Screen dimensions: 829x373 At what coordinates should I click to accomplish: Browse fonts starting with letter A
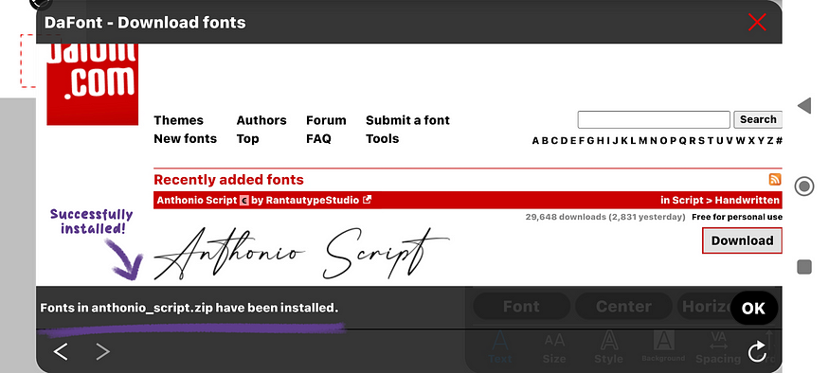[x=535, y=140]
